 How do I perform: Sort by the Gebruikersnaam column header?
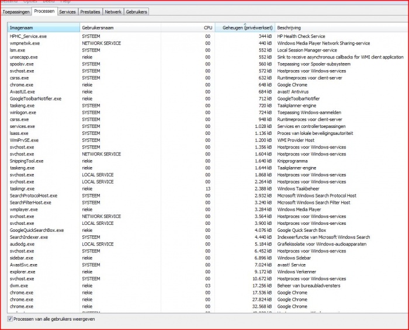click(x=120, y=27)
